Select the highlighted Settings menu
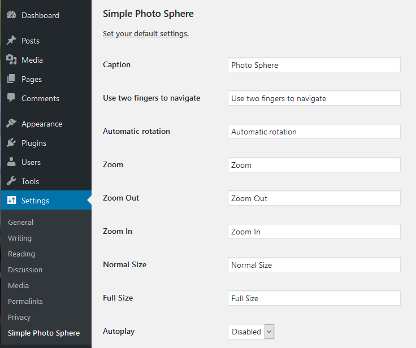 pyautogui.click(x=46, y=200)
